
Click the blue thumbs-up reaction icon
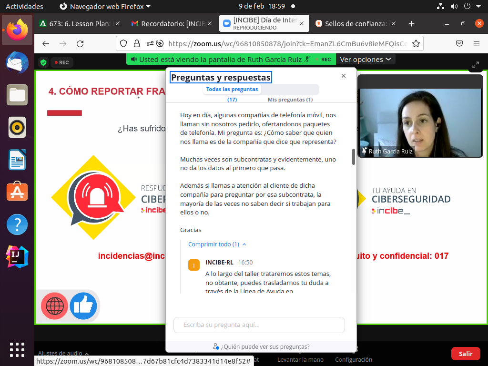coord(83,305)
